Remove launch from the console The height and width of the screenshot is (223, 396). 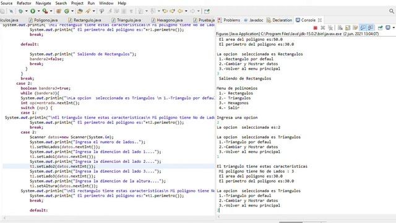[323, 28]
